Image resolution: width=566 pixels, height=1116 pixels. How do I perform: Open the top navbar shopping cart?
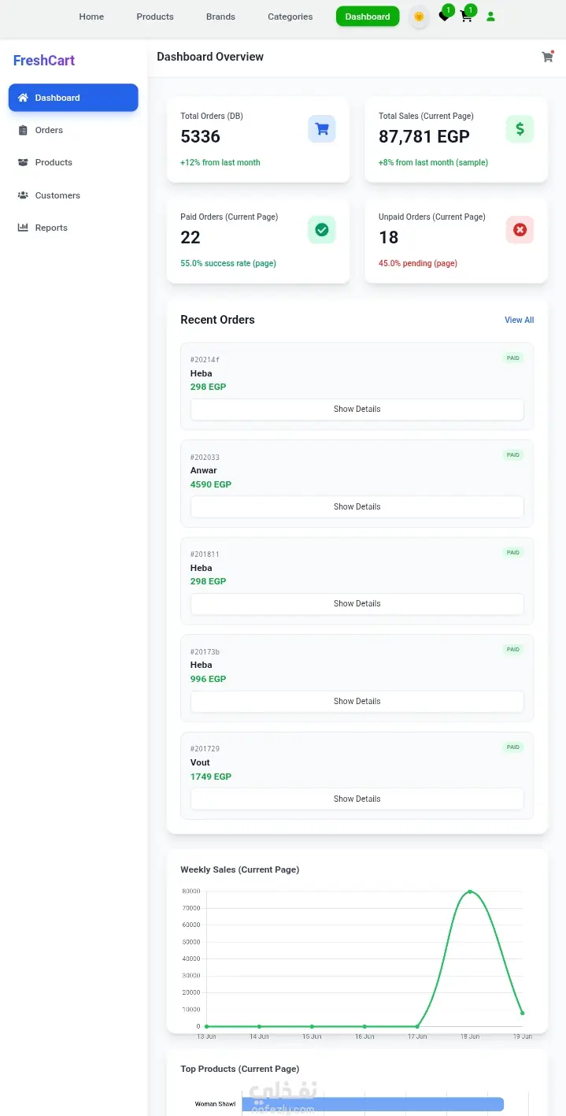click(x=466, y=17)
